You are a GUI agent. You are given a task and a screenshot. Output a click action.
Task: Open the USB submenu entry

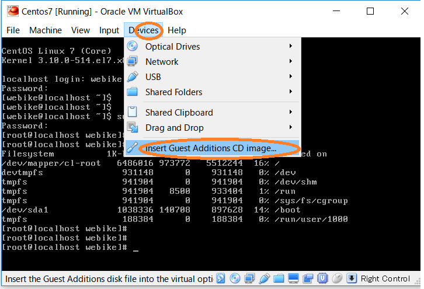212,77
